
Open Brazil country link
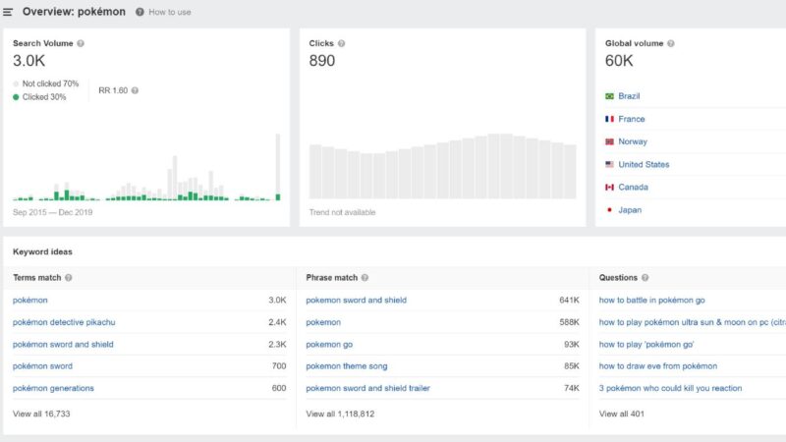629,96
